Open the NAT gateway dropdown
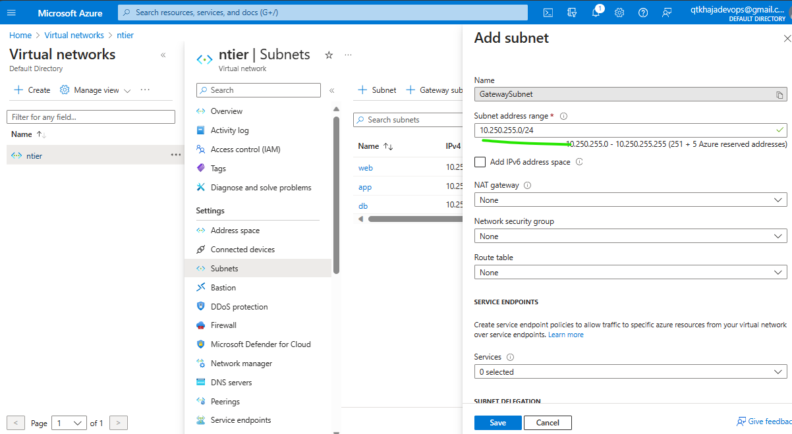The image size is (792, 434). click(x=631, y=200)
